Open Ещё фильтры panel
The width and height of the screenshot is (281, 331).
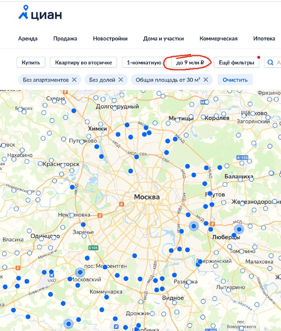pyautogui.click(x=236, y=62)
